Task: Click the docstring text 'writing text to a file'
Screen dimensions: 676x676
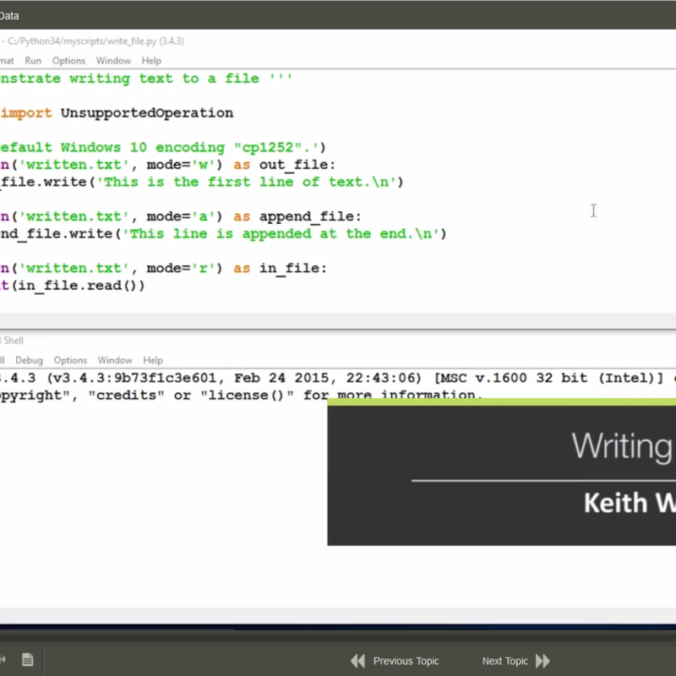Action: (x=164, y=79)
